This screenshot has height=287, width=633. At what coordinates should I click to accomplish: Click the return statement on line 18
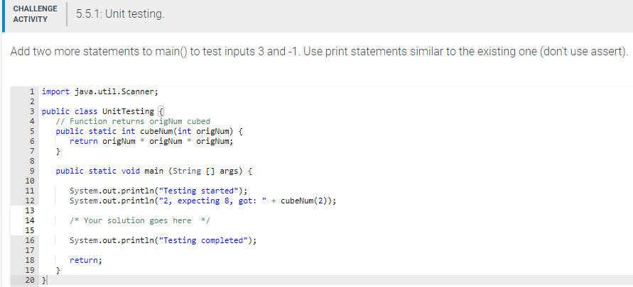click(86, 261)
